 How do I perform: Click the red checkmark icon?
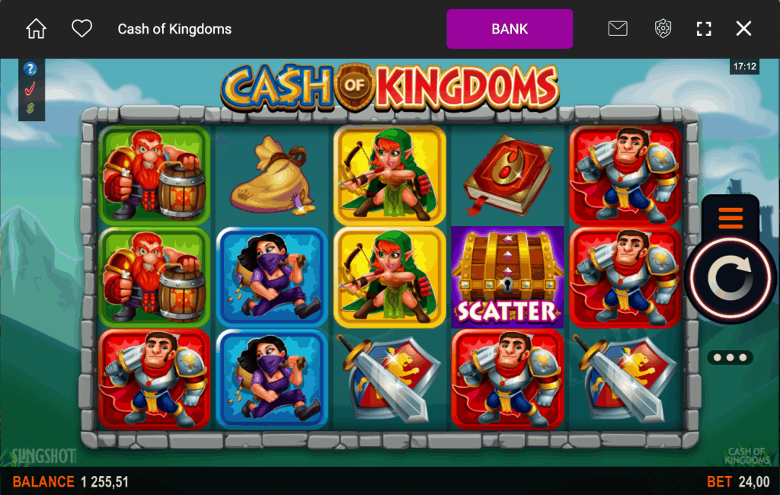coord(30,89)
